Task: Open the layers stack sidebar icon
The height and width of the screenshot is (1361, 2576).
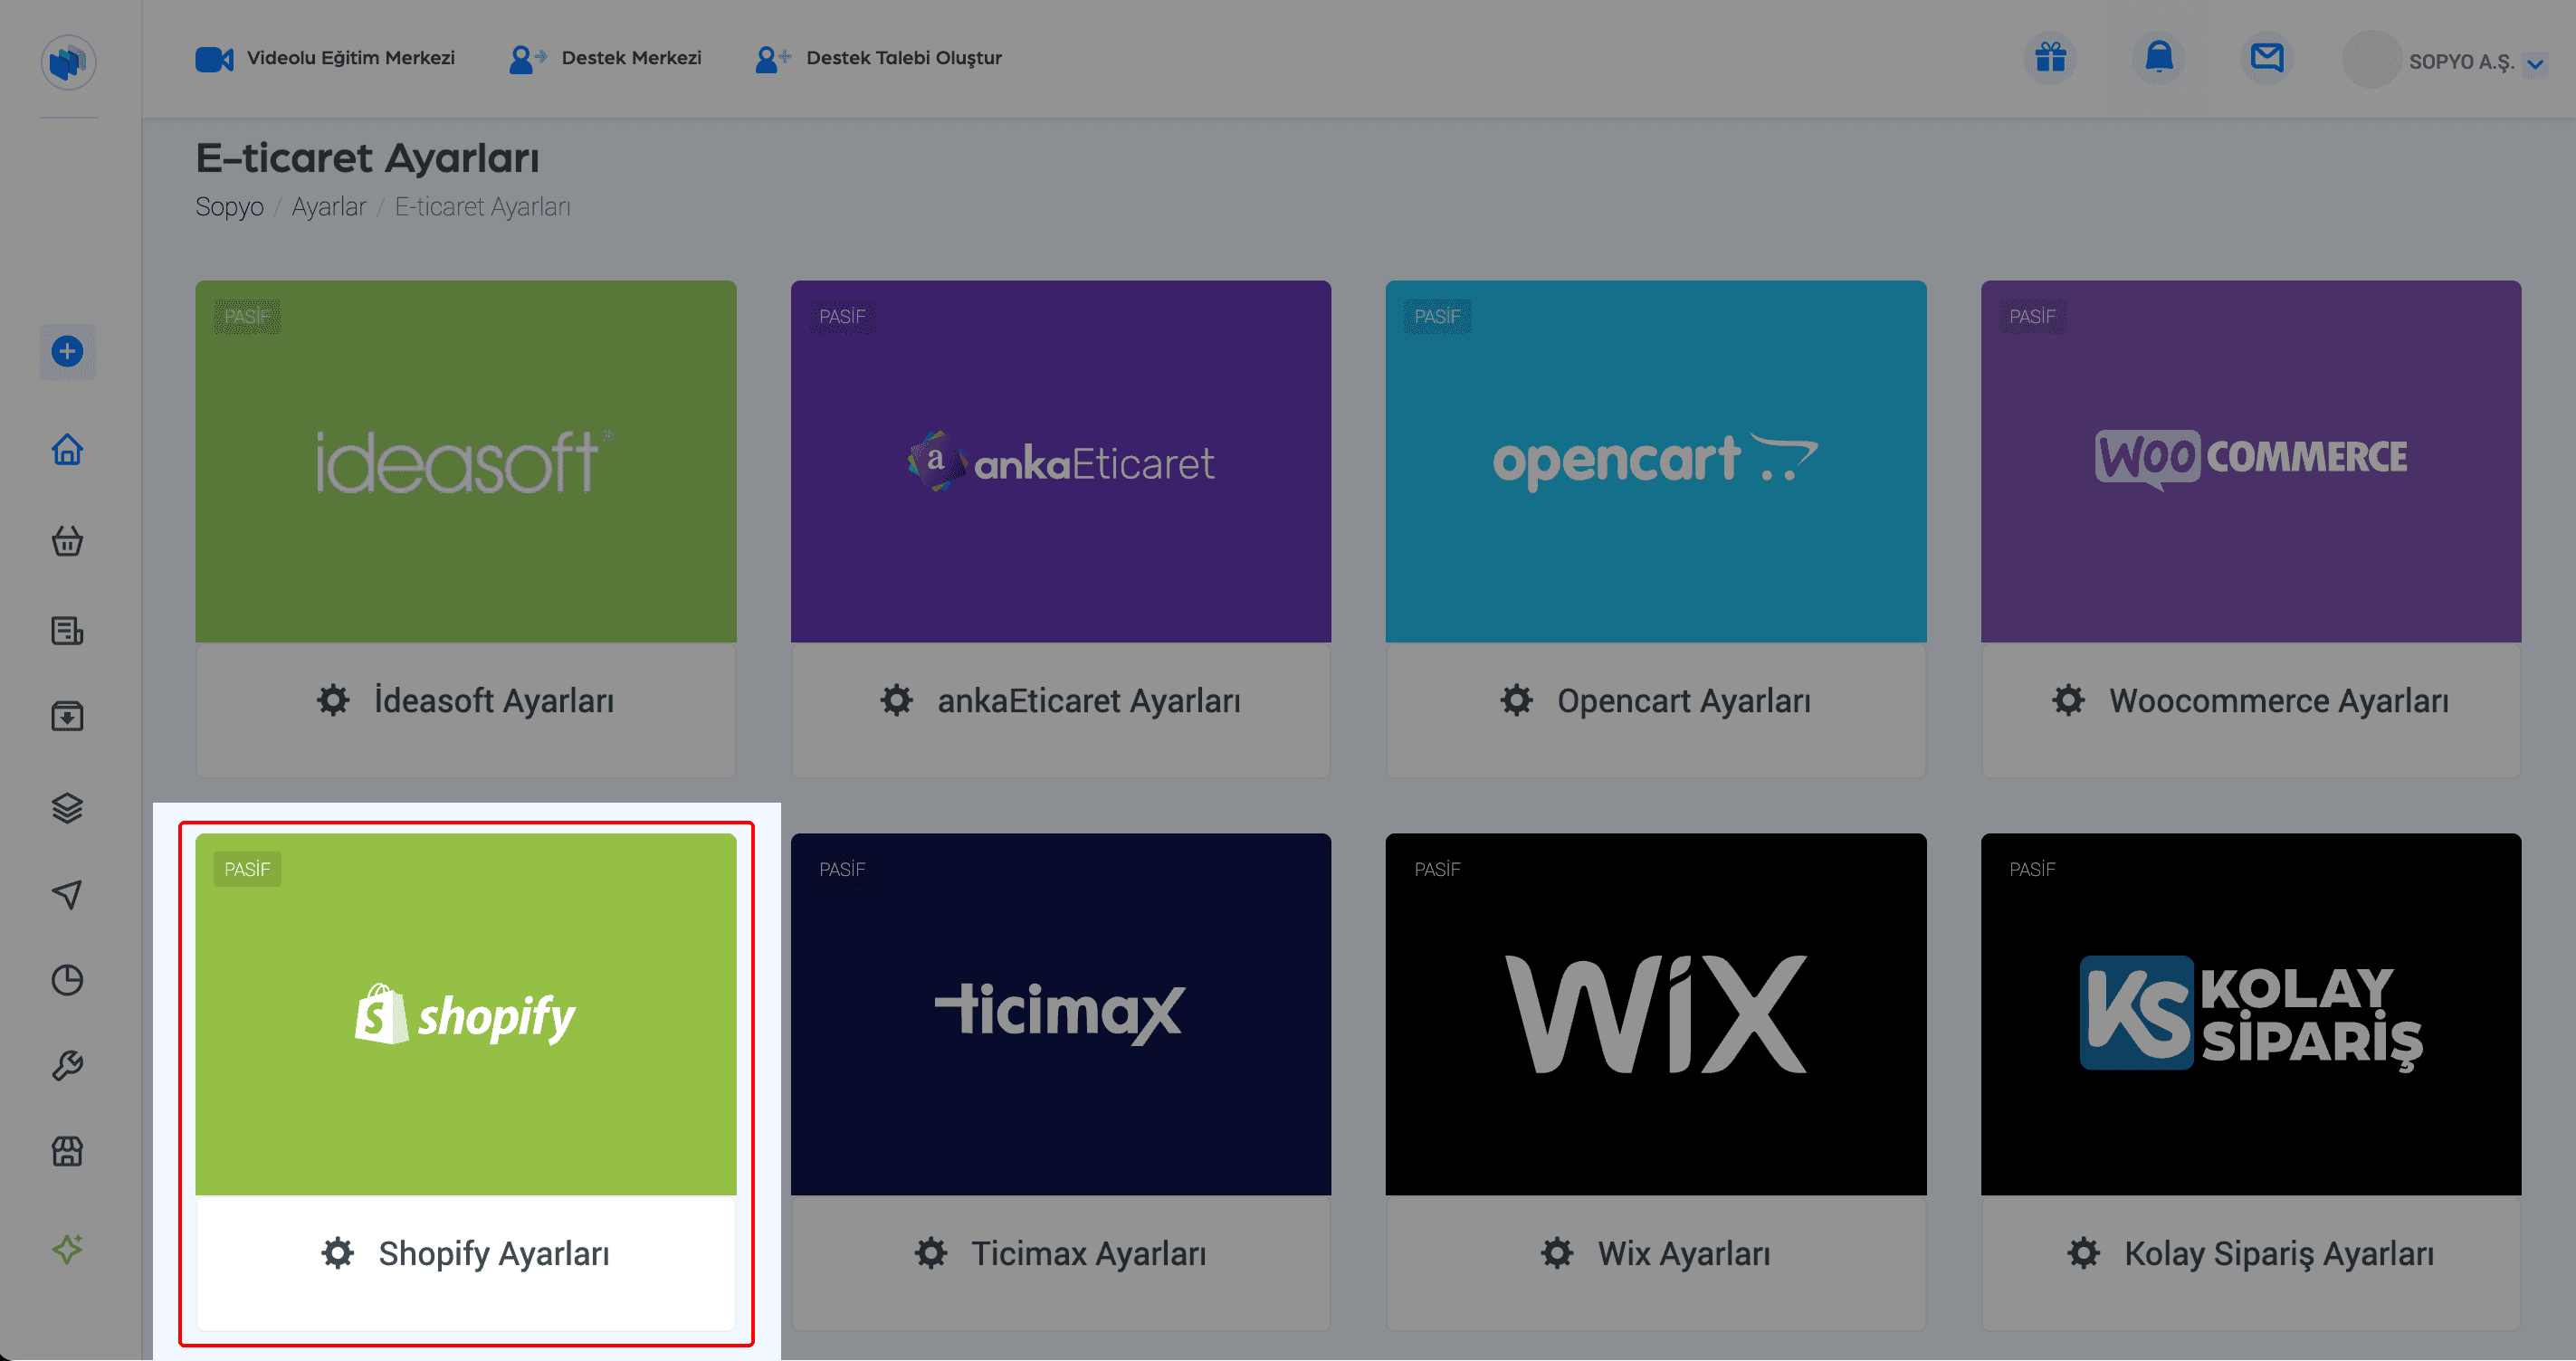Action: click(x=67, y=807)
